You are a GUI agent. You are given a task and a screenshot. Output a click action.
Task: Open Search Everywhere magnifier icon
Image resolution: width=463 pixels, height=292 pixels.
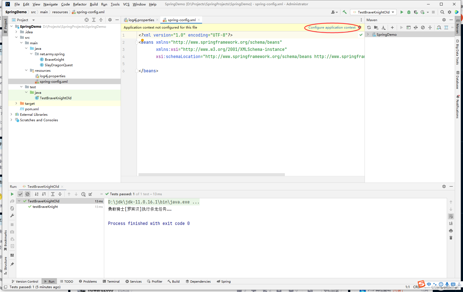[442, 12]
